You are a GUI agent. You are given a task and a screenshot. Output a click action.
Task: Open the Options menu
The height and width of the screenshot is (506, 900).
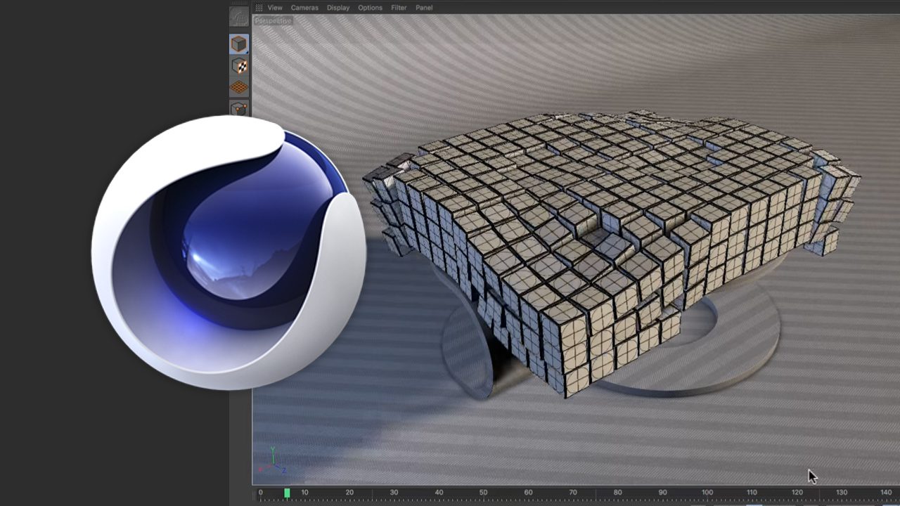[x=370, y=8]
